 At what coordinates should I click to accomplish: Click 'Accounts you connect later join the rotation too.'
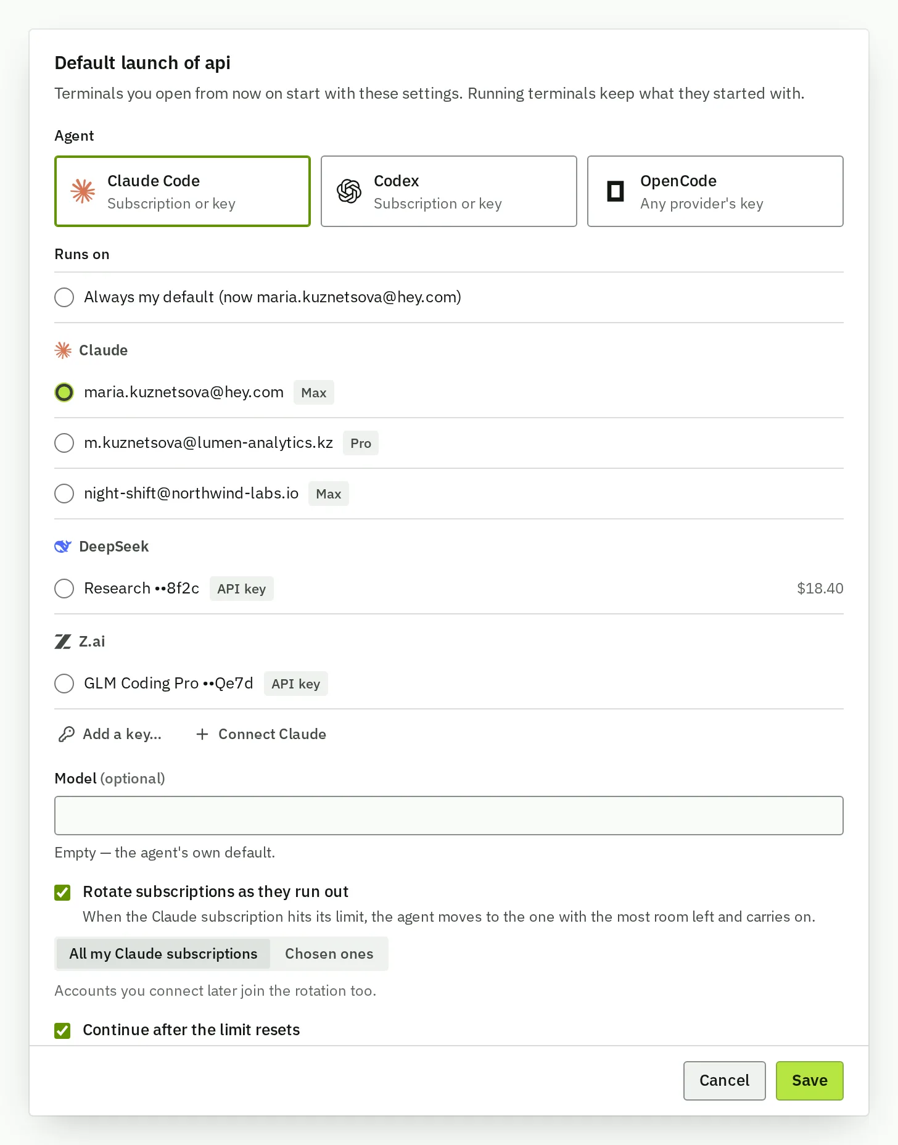point(215,991)
